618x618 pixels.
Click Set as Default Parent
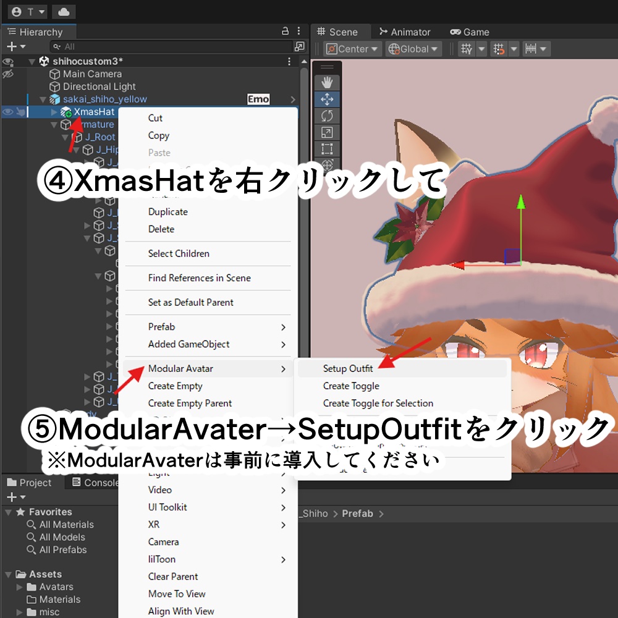(191, 303)
